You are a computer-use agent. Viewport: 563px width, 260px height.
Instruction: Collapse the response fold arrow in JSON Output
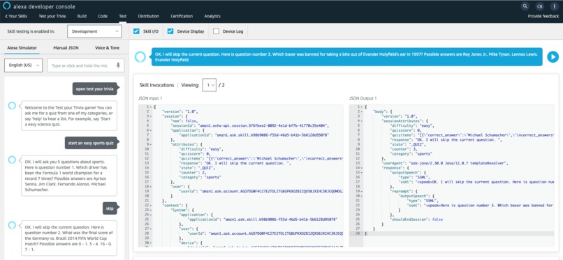click(362, 167)
